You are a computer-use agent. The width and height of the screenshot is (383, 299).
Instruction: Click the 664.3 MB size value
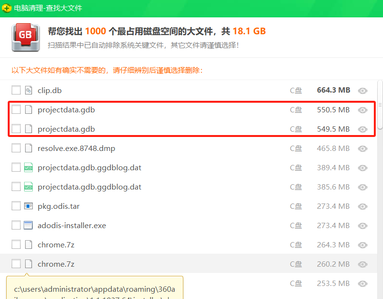tap(333, 90)
